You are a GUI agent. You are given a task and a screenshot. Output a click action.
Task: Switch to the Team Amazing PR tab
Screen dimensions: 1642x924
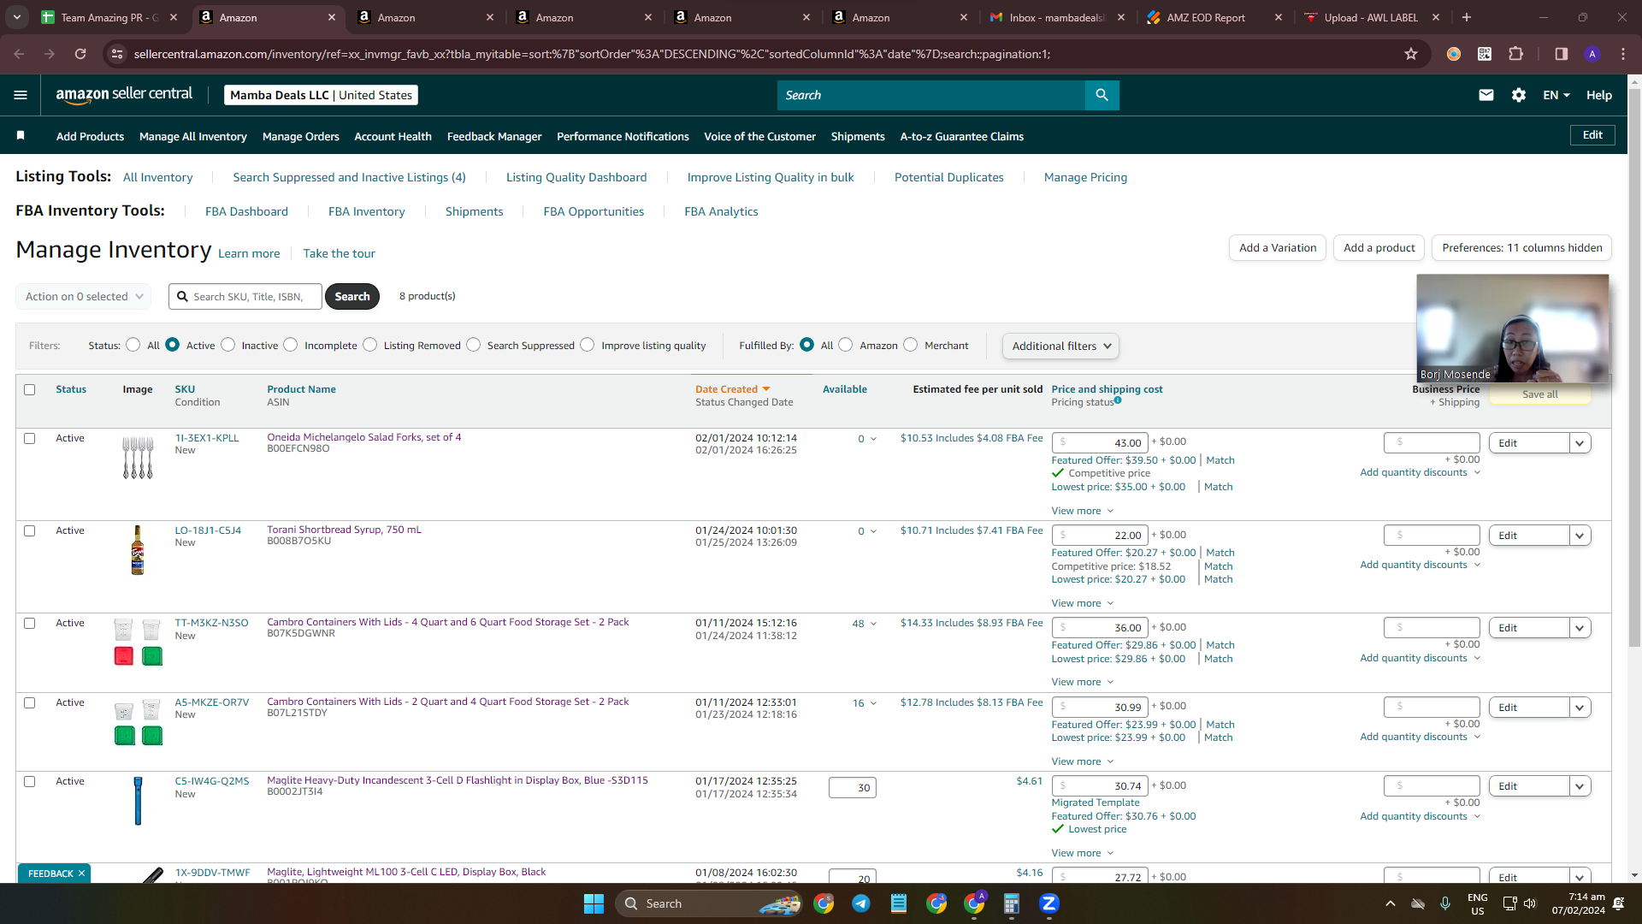109,17
